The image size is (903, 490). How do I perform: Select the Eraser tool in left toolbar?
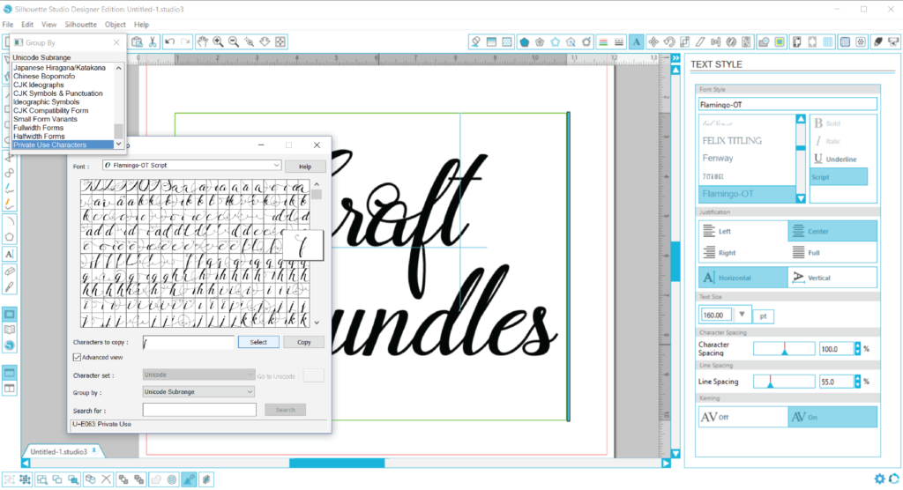pyautogui.click(x=9, y=271)
